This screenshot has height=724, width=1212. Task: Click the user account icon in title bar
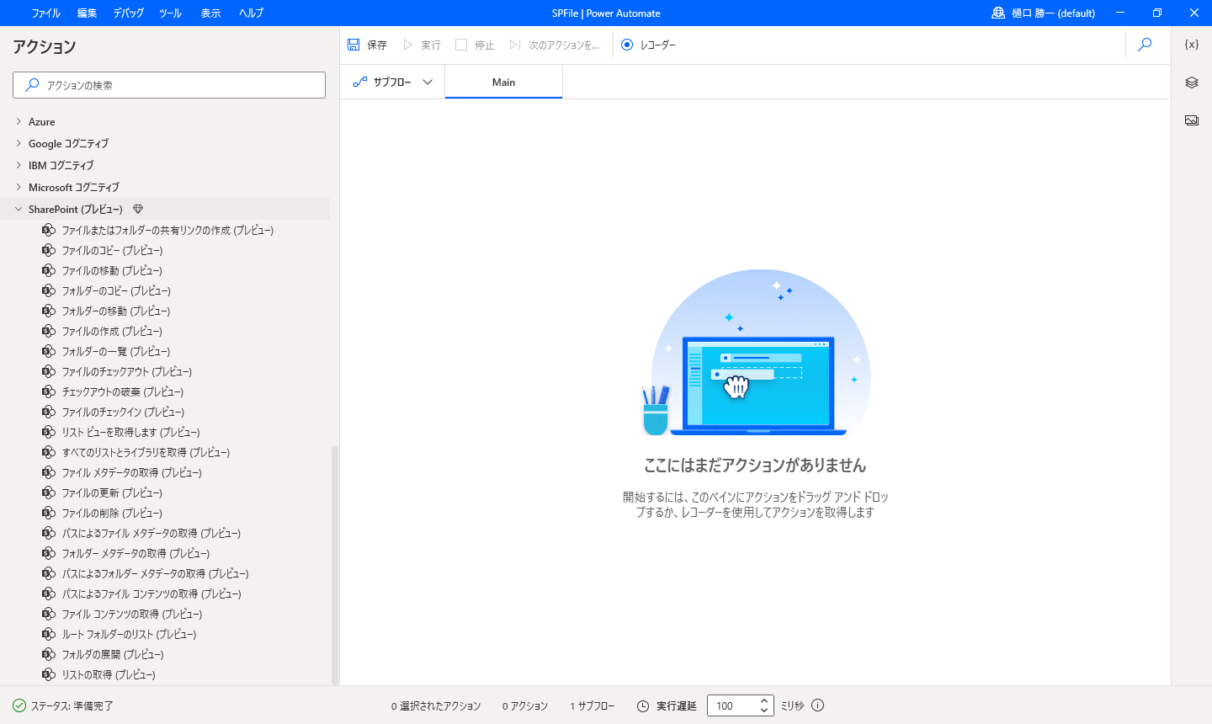pos(998,13)
